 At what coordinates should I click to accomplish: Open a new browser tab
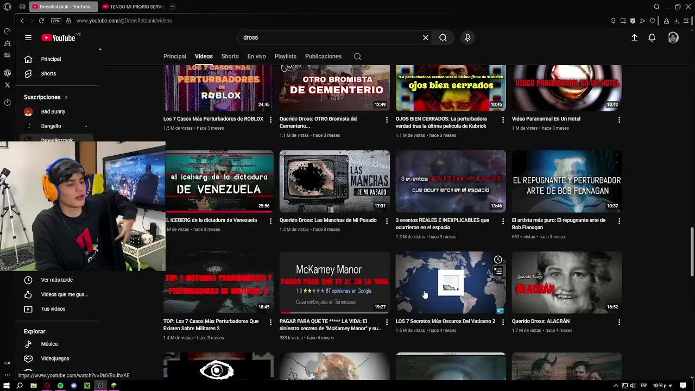(x=173, y=7)
